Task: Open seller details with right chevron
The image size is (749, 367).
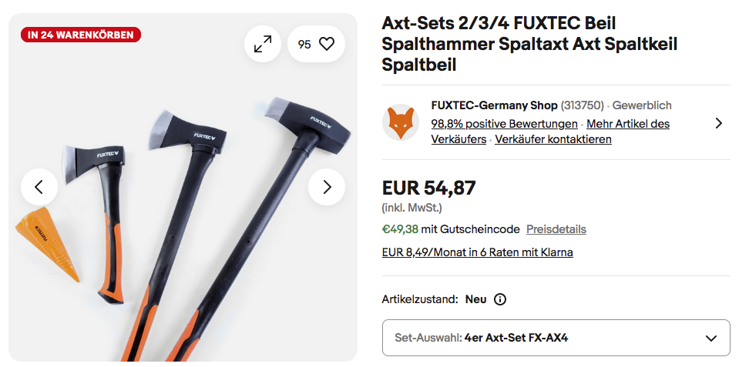Action: (718, 123)
